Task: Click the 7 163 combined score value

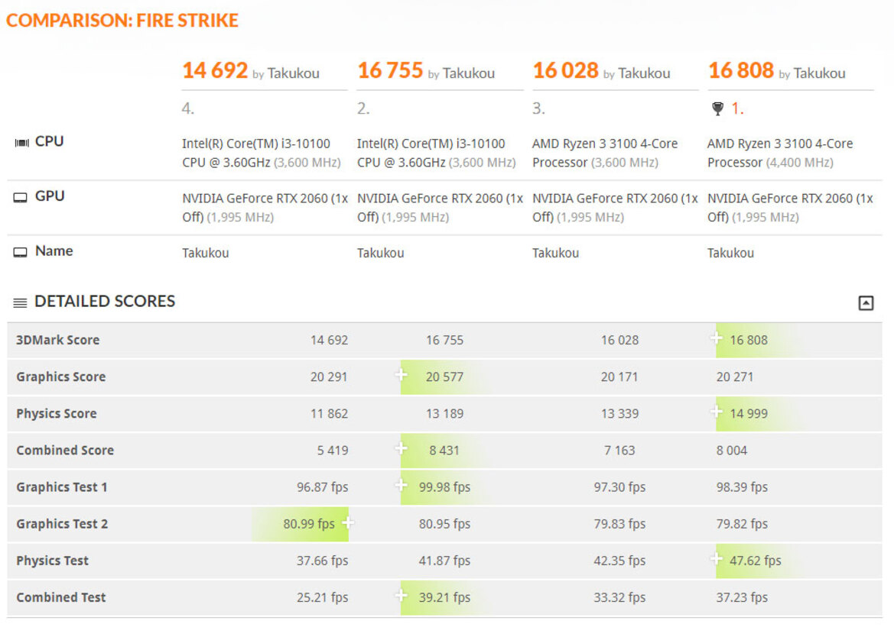Action: click(x=619, y=451)
